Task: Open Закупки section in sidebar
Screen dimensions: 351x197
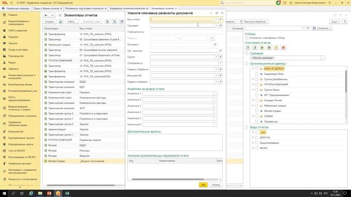Action: (13, 43)
